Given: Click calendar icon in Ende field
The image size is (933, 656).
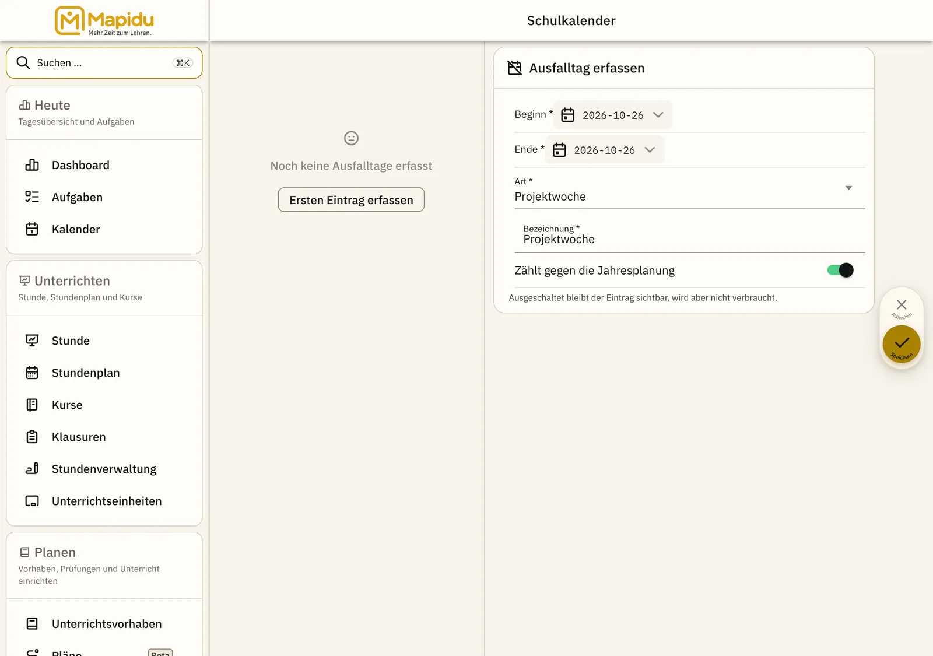Looking at the screenshot, I should 559,150.
